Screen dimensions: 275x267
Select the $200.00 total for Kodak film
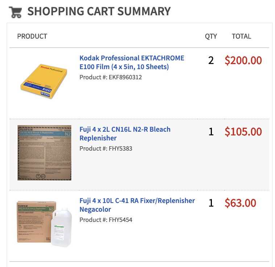[243, 60]
